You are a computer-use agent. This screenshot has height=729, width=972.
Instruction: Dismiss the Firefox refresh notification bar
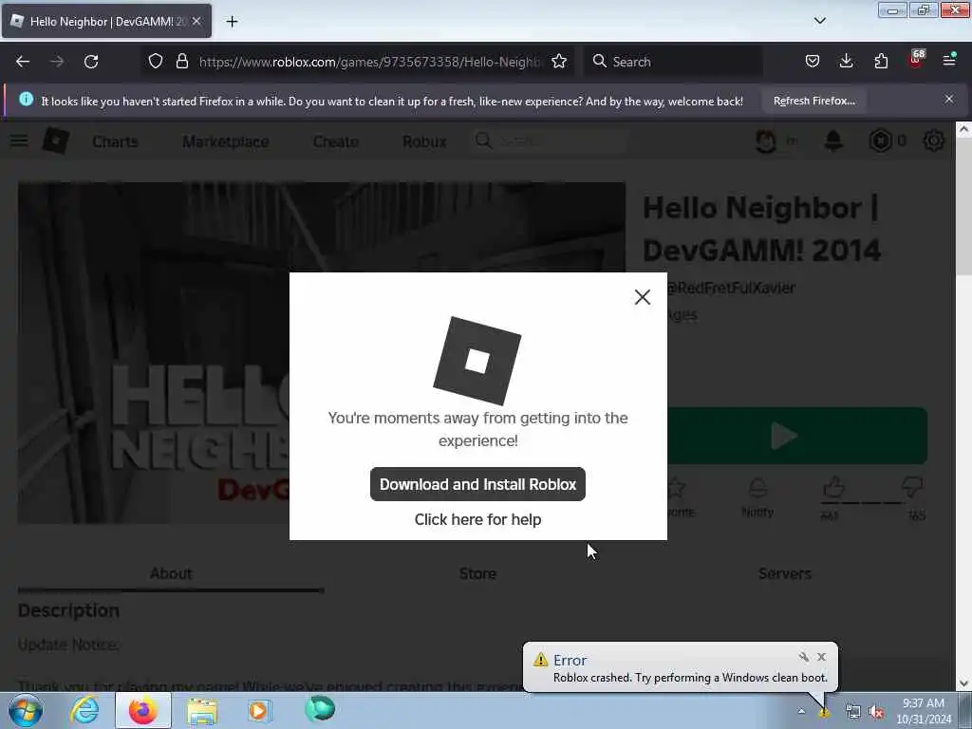tap(948, 99)
